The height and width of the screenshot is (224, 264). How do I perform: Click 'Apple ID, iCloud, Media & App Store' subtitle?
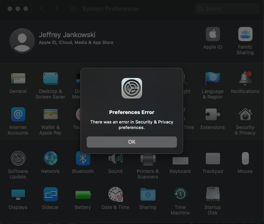point(76,42)
